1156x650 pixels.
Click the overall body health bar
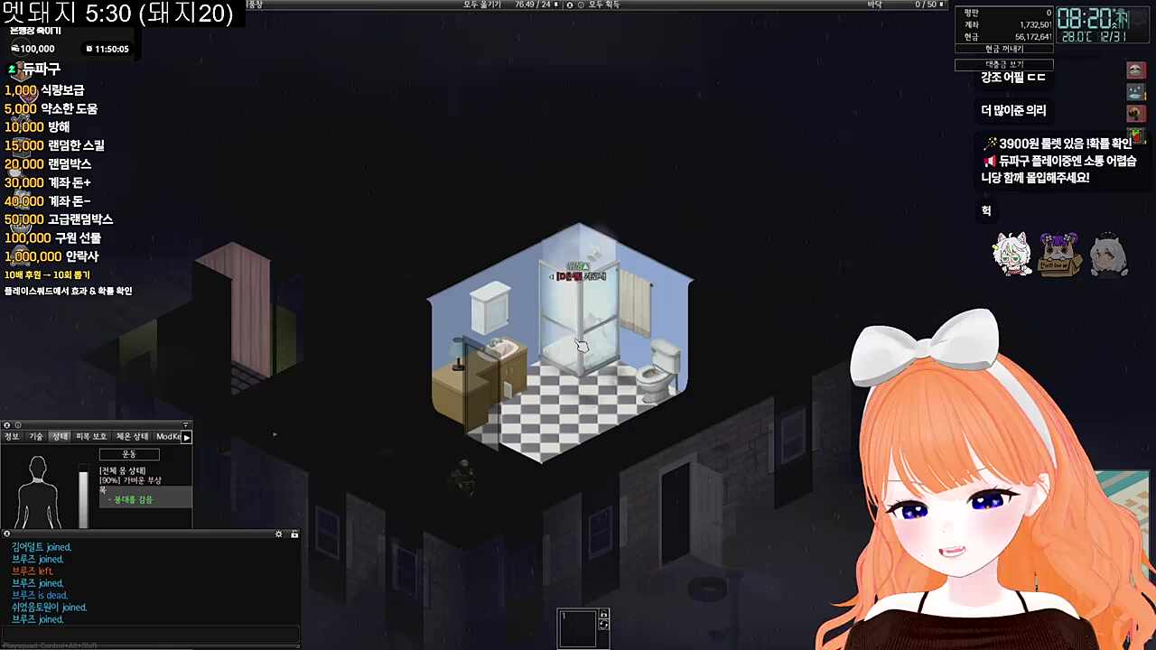84,495
